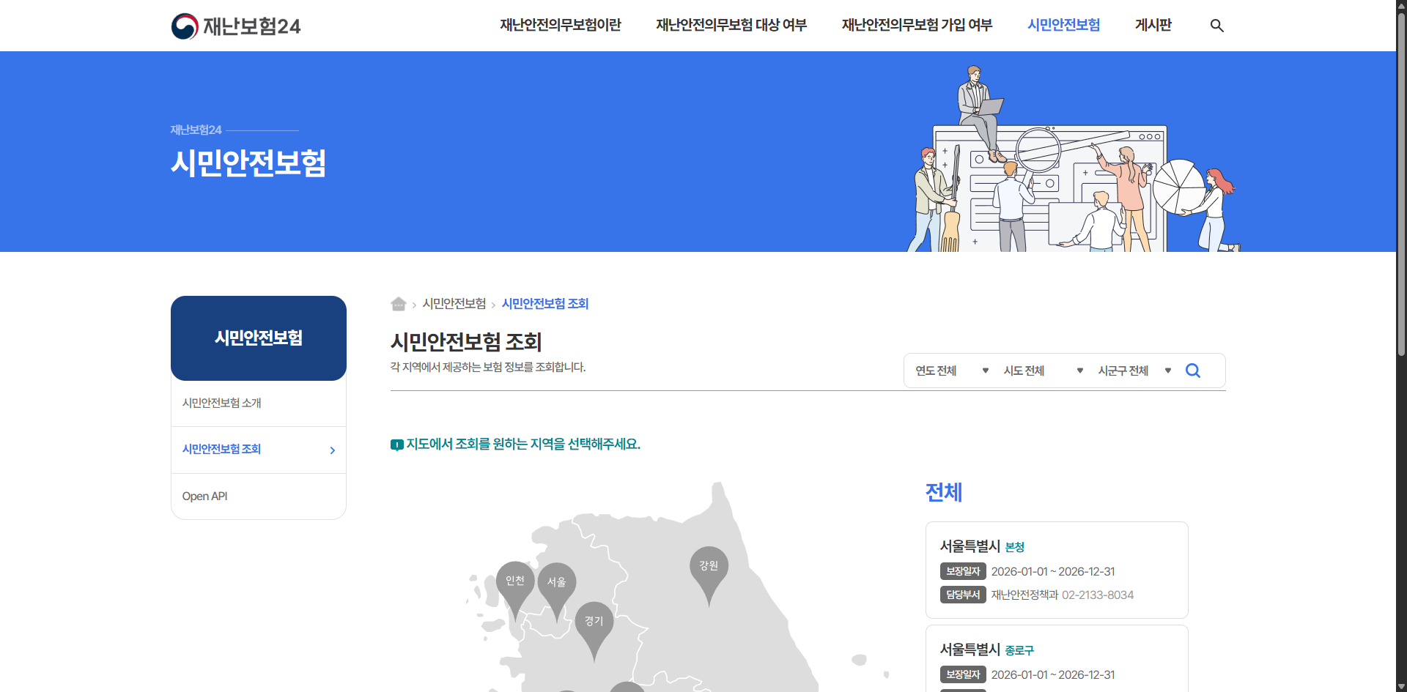This screenshot has width=1407, height=692.
Task: Click the info icon before the map instruction text
Action: coord(396,444)
